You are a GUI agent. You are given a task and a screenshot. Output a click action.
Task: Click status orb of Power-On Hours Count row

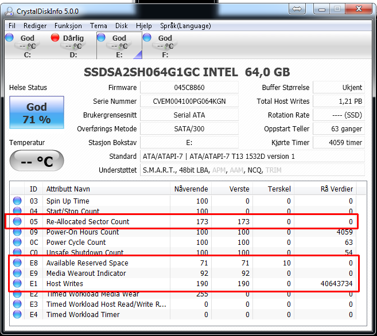click(17, 232)
